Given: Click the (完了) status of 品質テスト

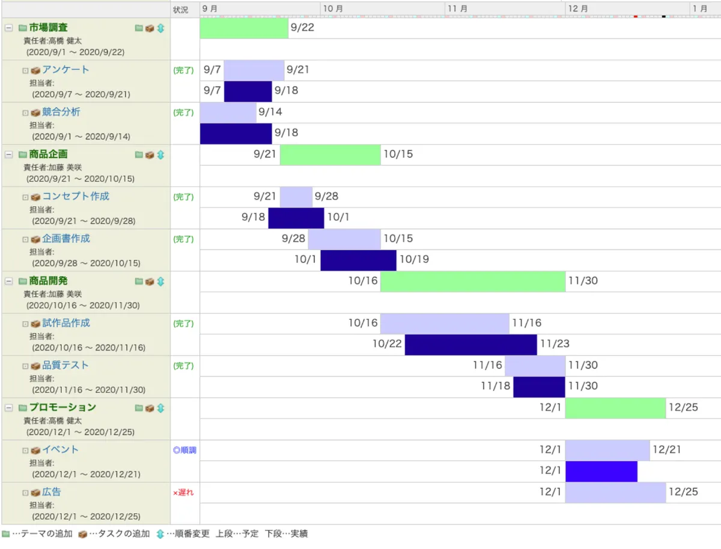Looking at the screenshot, I should pos(184,366).
